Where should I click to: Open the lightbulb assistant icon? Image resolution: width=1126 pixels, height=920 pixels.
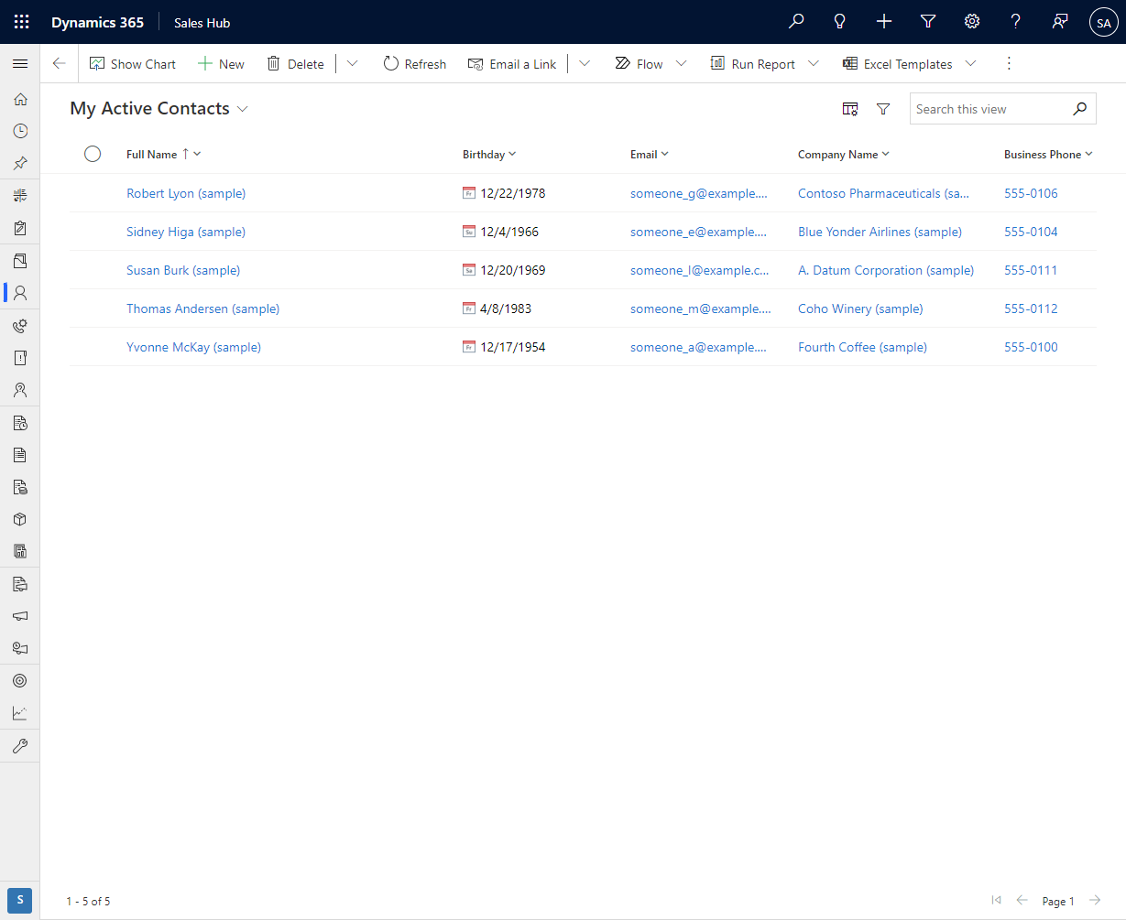click(839, 22)
